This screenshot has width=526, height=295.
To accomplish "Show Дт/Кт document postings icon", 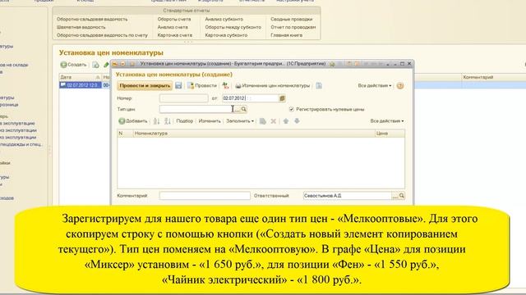I will click(x=225, y=85).
